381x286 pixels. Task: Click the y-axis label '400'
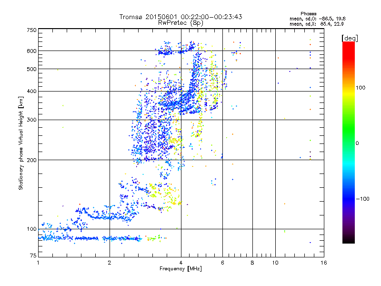[x=31, y=91]
